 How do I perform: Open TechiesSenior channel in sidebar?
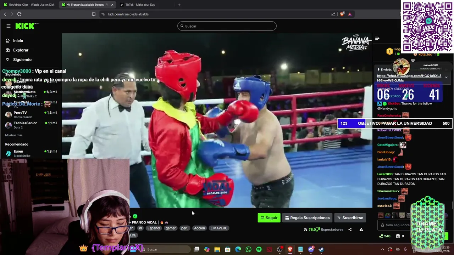(31, 125)
